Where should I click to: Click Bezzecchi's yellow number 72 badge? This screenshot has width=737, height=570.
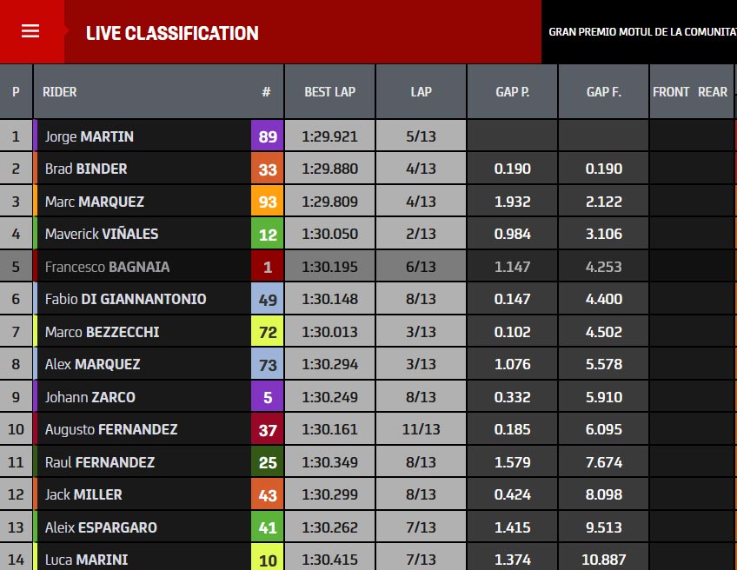[268, 332]
